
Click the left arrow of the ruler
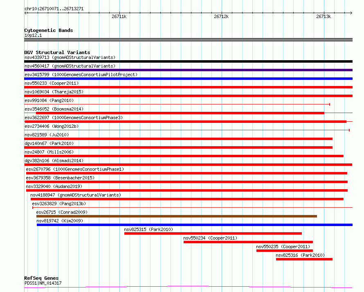[26, 13]
